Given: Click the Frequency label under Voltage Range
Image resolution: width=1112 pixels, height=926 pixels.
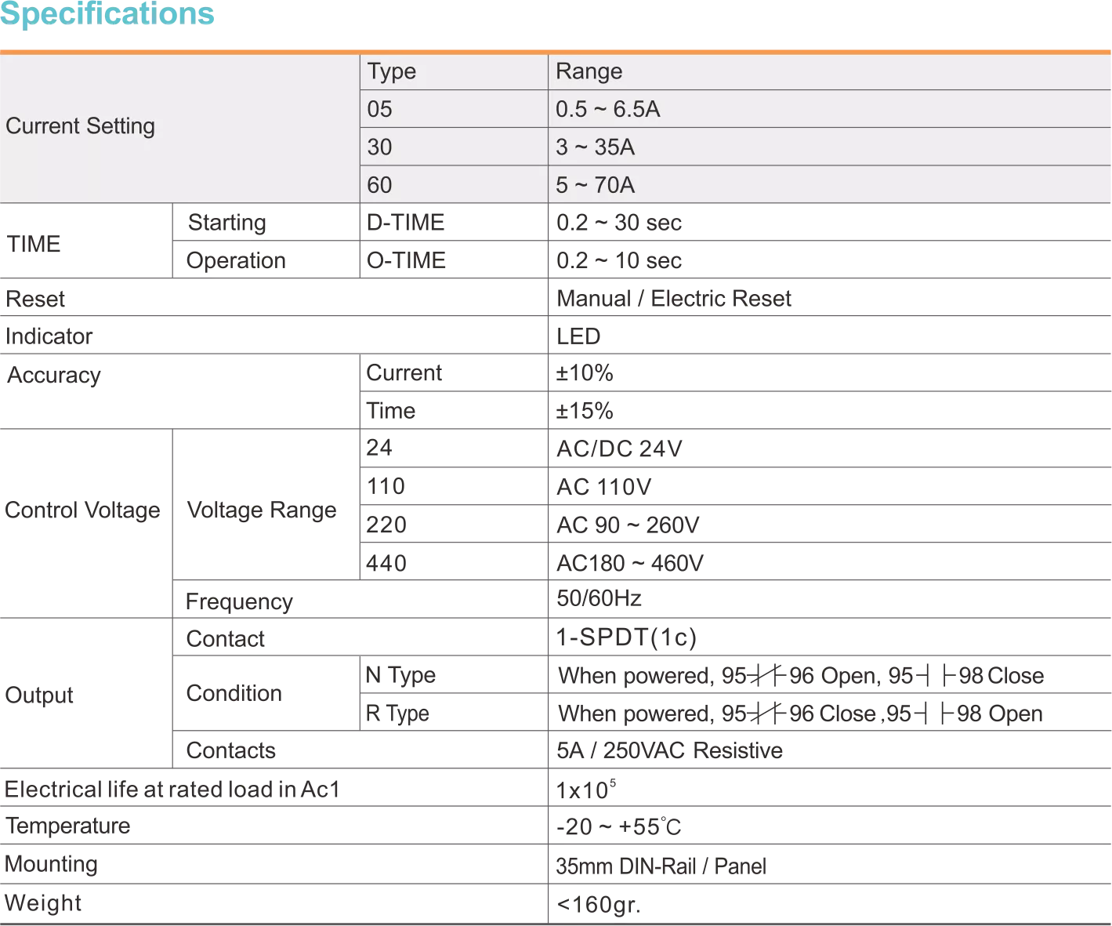Looking at the screenshot, I should (237, 603).
